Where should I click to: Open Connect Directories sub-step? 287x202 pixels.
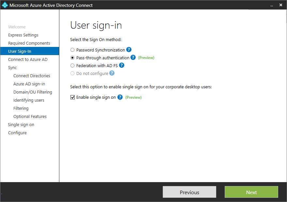[x=32, y=76]
